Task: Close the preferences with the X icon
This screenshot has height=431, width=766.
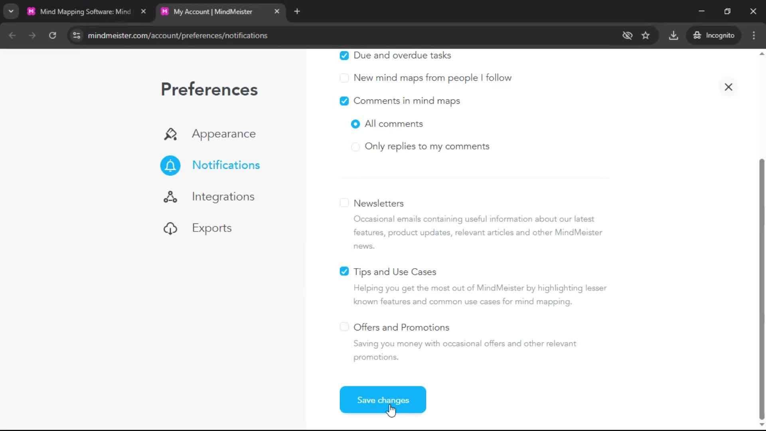Action: point(728,87)
